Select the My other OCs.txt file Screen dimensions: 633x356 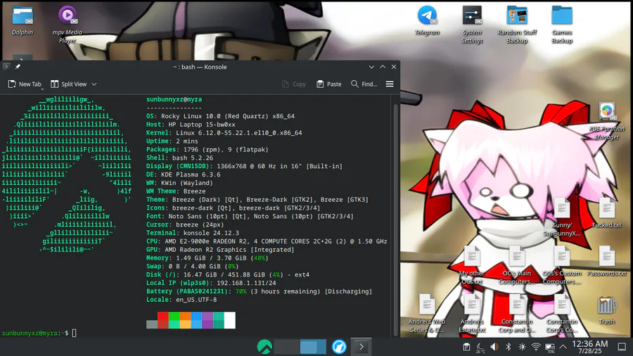tap(472, 265)
